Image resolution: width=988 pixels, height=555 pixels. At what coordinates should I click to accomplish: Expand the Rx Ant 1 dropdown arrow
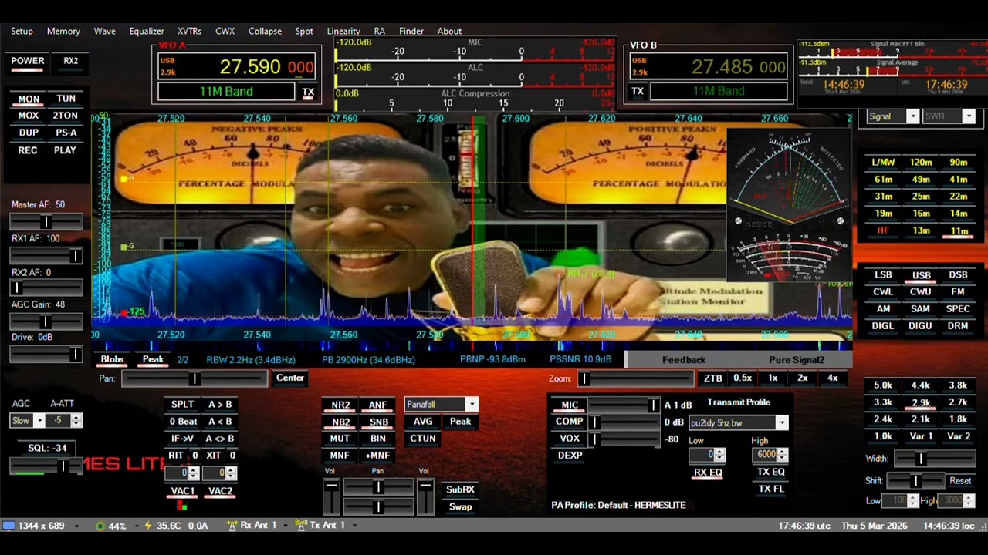tap(284, 526)
